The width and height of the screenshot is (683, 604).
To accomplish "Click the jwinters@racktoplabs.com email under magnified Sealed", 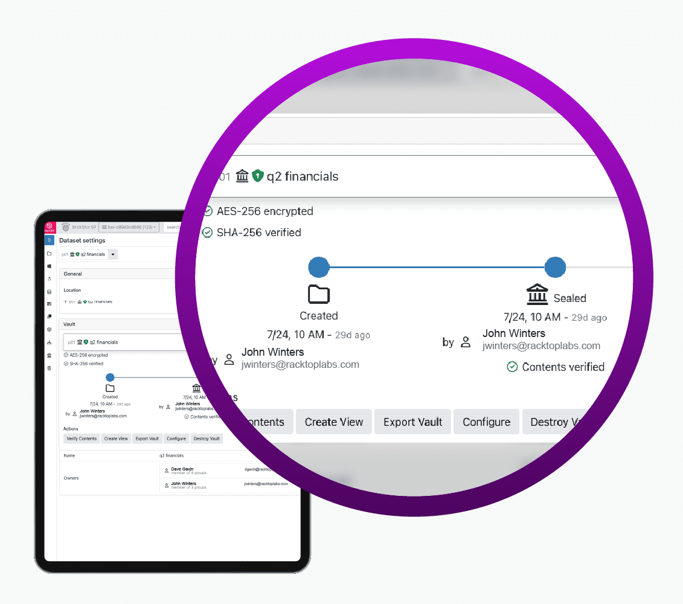I will (x=542, y=345).
